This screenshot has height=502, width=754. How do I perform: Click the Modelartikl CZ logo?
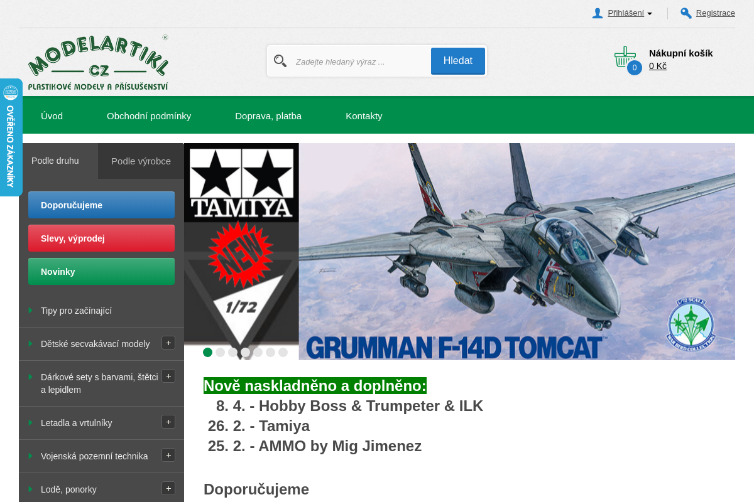point(98,63)
